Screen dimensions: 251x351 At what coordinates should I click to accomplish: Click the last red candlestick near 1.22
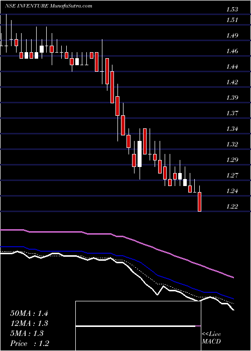tap(199, 202)
